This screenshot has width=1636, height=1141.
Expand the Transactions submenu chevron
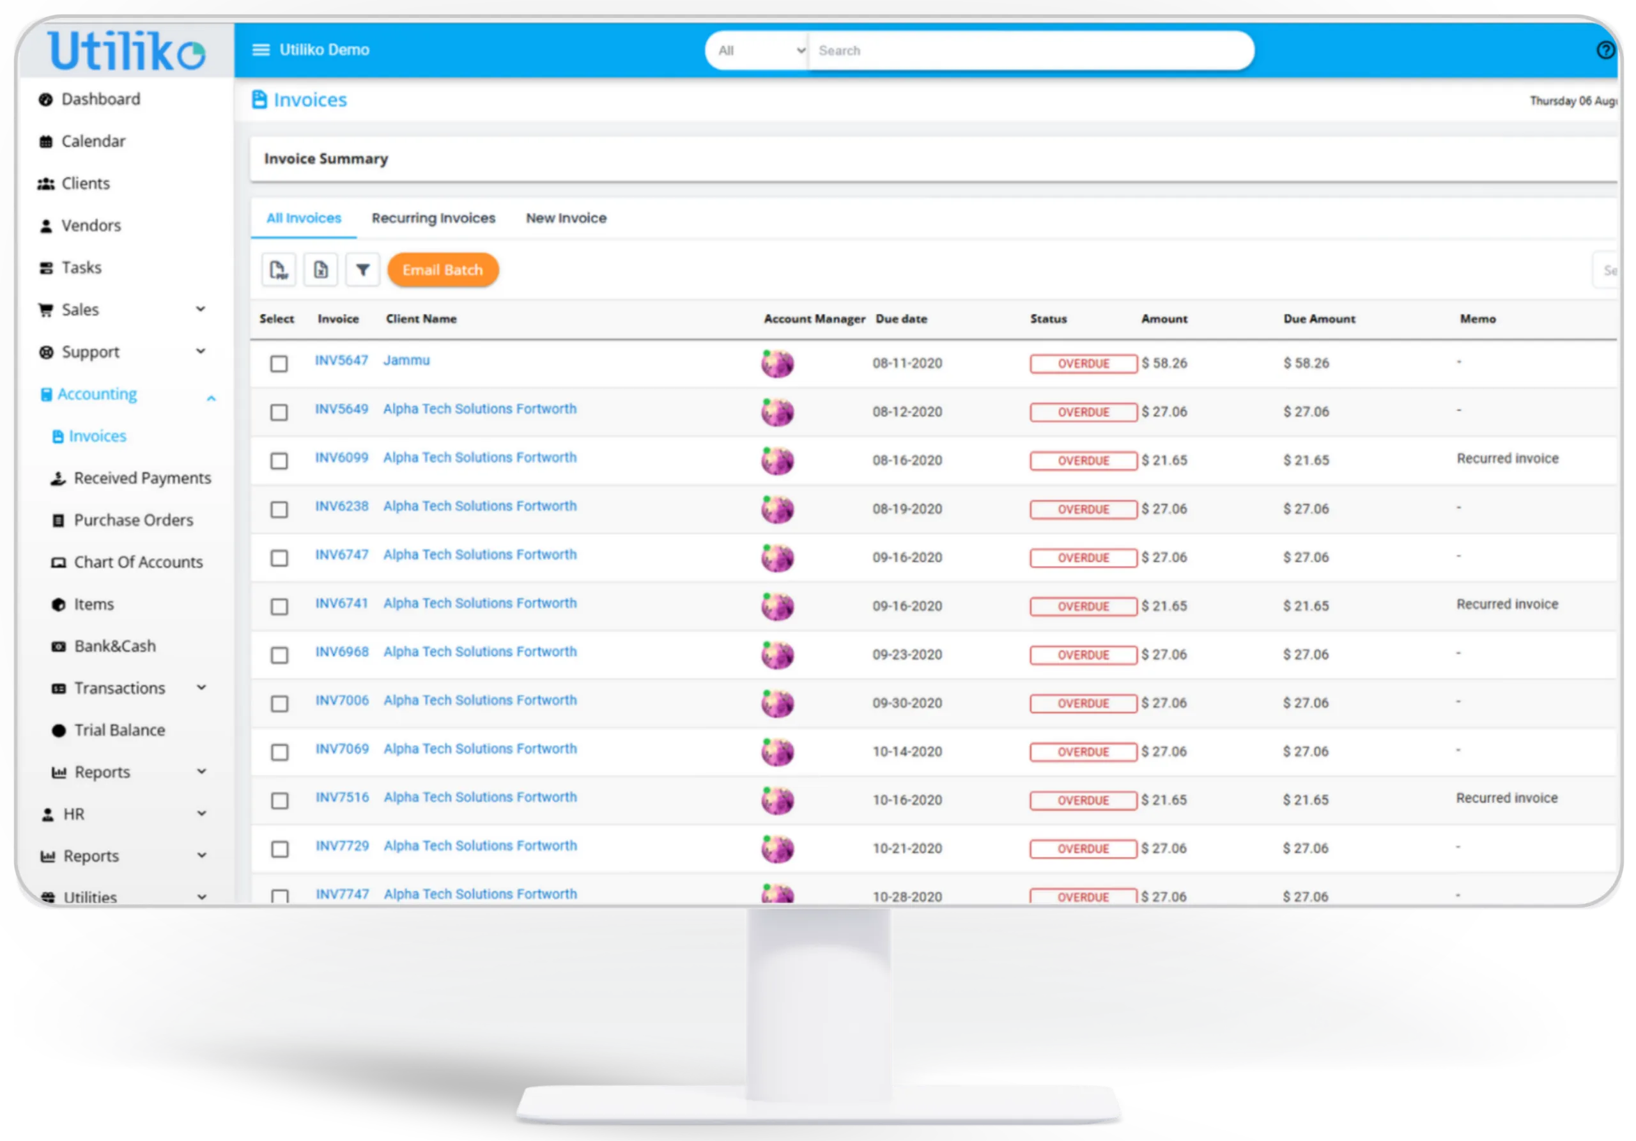point(202,688)
